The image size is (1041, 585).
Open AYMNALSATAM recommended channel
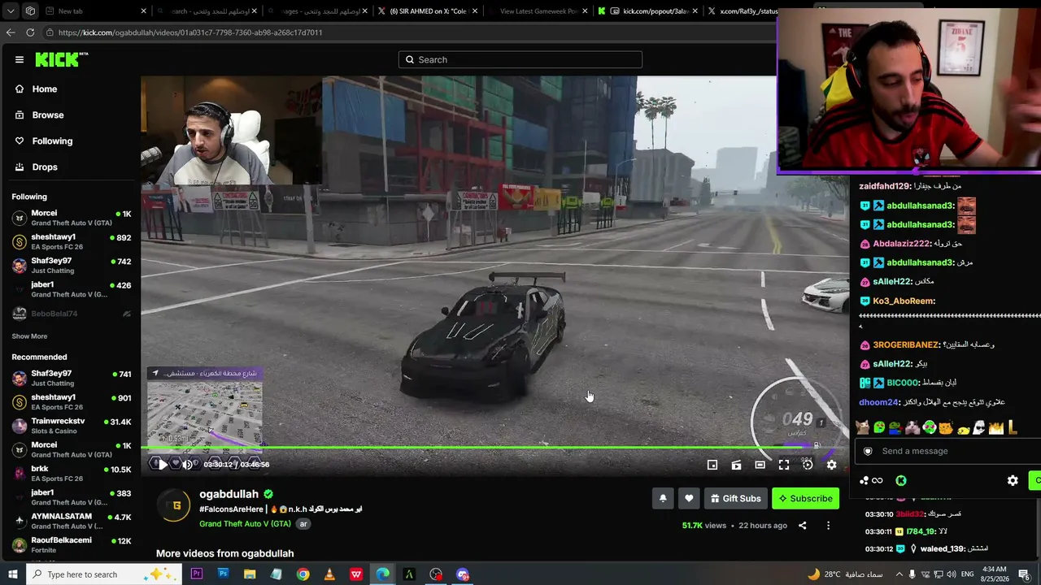pos(71,521)
